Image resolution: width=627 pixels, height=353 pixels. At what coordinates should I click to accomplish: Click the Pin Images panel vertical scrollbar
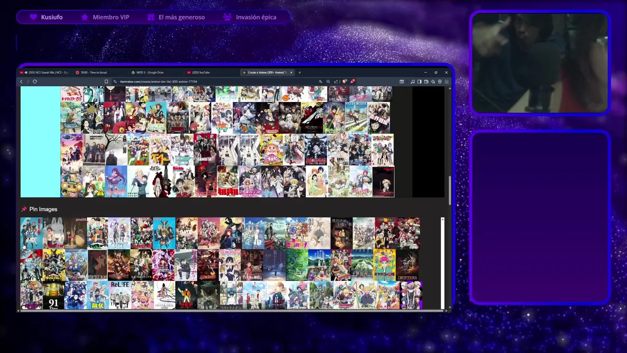(442, 263)
